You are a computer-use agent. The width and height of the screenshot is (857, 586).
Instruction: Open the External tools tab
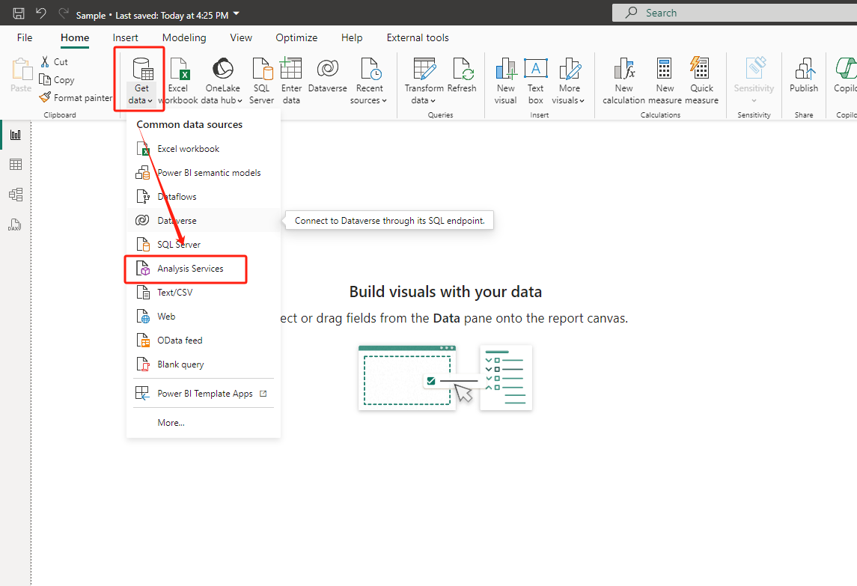(418, 37)
